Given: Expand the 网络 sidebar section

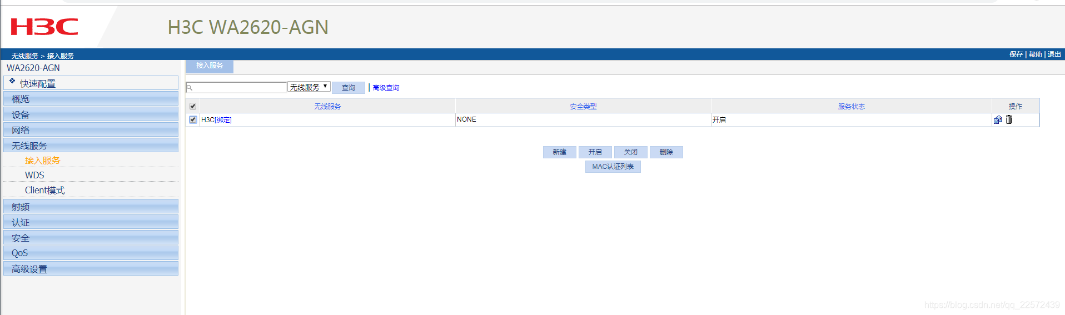Looking at the screenshot, I should coord(91,130).
